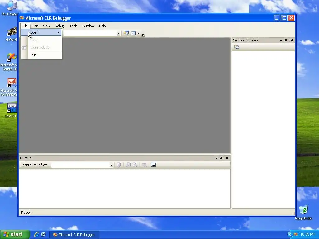Expand the toolbar combo box dropdown arrow

[118, 34]
